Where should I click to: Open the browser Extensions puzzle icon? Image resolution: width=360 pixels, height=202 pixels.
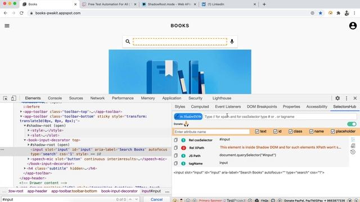[339, 13]
